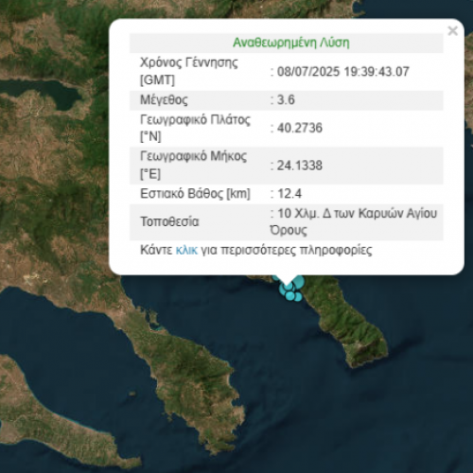473x473 pixels.
Task: Close the earthquake info popup
Action: pyautogui.click(x=452, y=31)
